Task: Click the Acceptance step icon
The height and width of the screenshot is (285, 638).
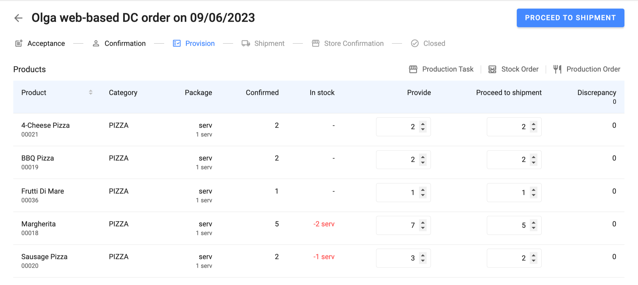Action: [x=19, y=43]
